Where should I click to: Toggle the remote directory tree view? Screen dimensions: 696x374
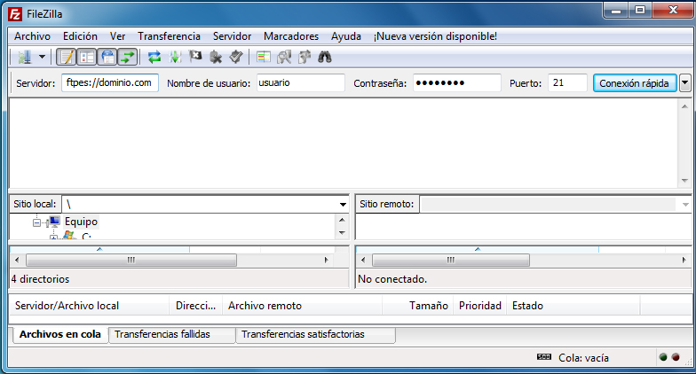107,57
